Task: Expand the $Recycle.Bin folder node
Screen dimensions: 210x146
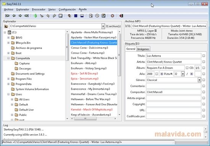Action: click(8, 43)
